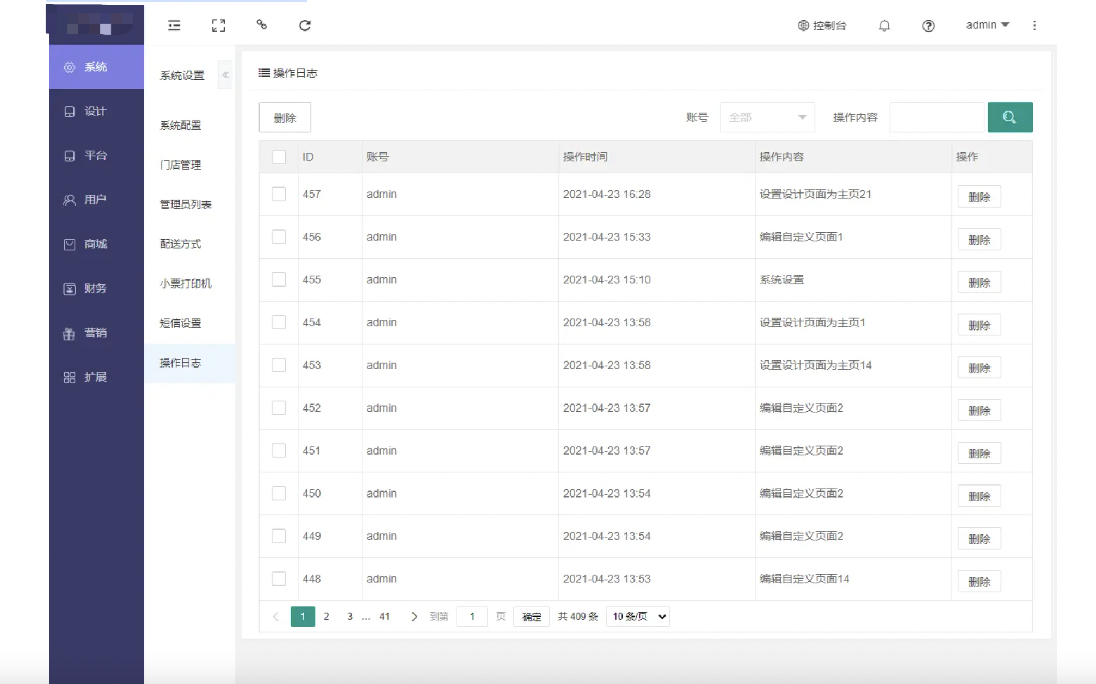Check the checkbox for log ID 448
The image size is (1096, 684).
[x=279, y=579]
